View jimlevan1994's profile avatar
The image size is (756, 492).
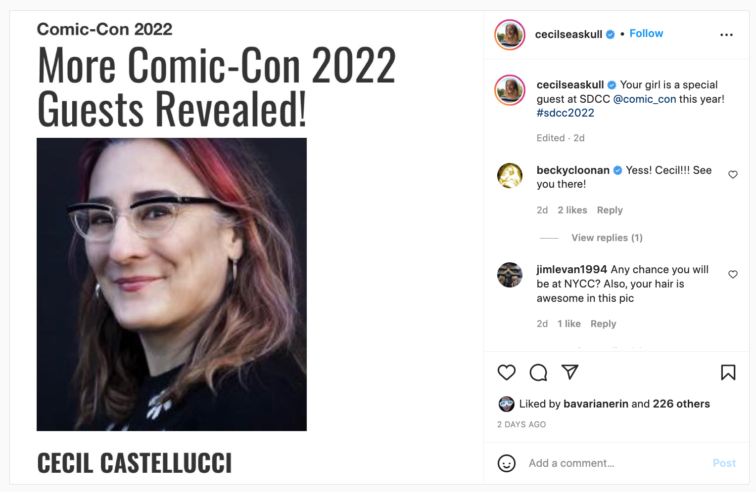pos(510,275)
